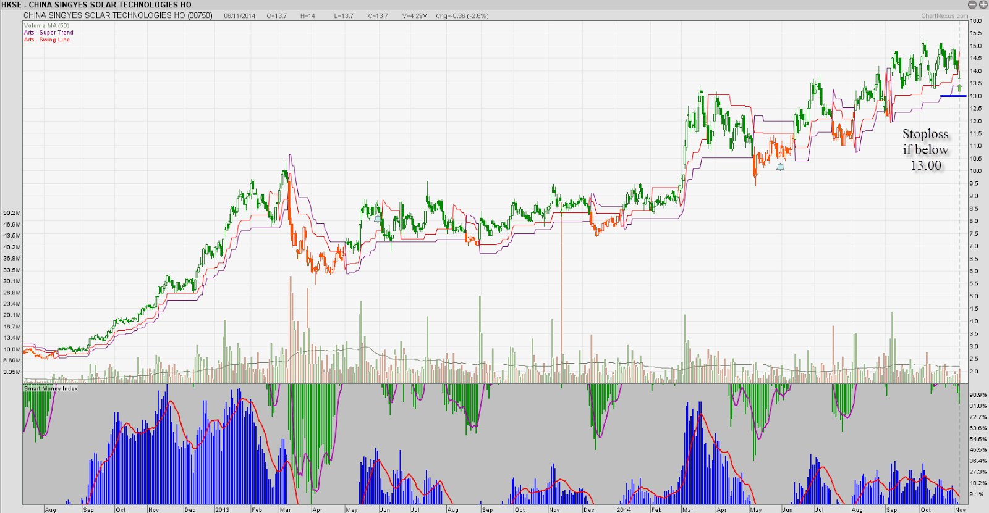Screen dimensions: 989x513
Task: Click the Nov label at the axis end
Action: [x=960, y=509]
